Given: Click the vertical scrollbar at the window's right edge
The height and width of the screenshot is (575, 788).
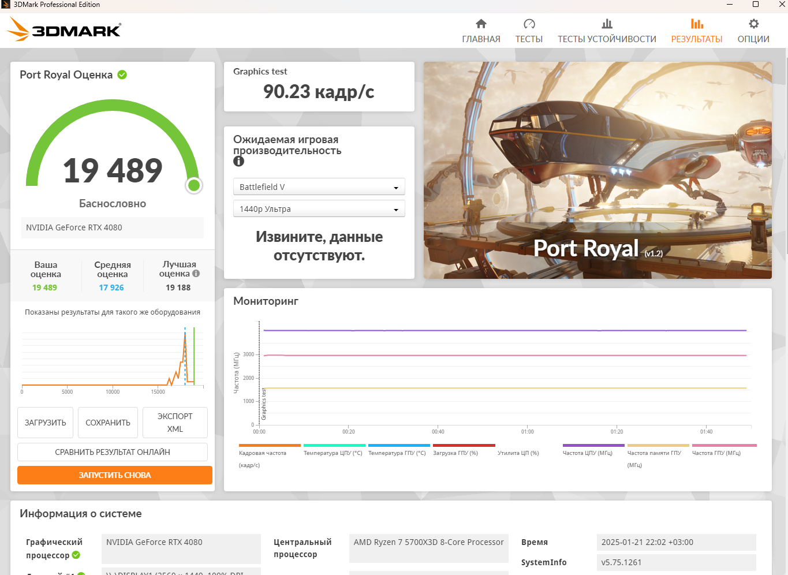Looking at the screenshot, I should point(786,156).
